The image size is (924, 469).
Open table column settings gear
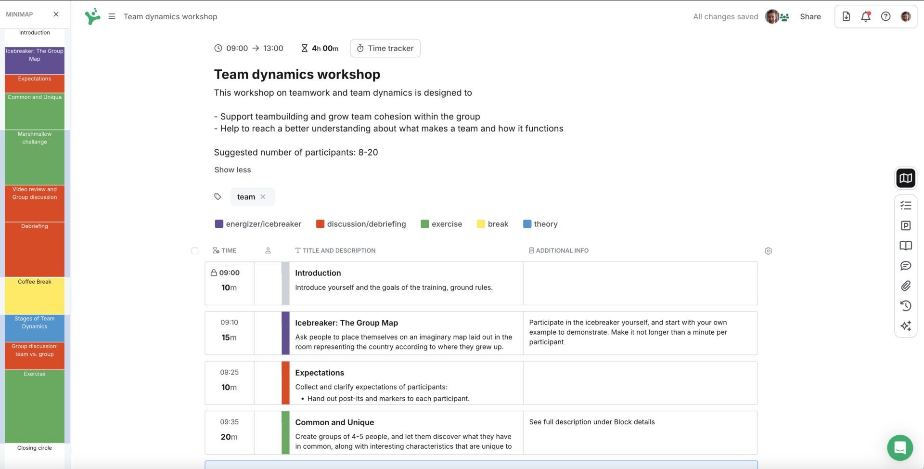coord(768,251)
